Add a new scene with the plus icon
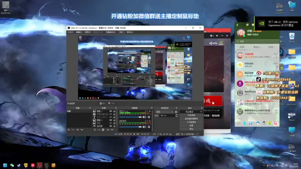Viewport: 301px width, 169px height. [68, 130]
